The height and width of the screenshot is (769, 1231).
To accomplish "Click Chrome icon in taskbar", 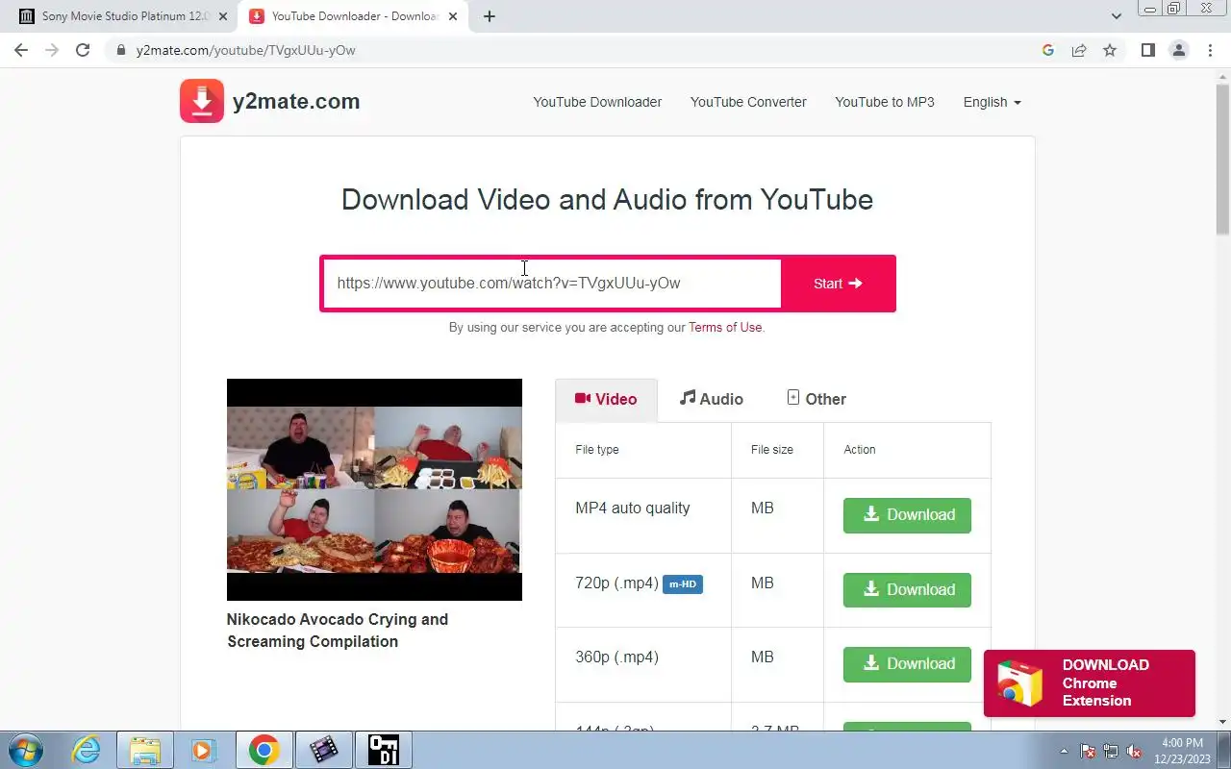I will click(x=264, y=750).
